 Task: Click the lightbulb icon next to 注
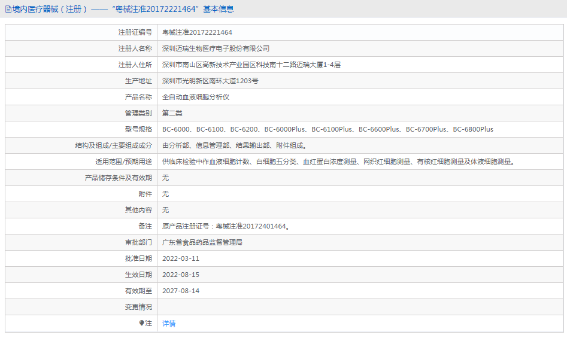click(x=141, y=323)
